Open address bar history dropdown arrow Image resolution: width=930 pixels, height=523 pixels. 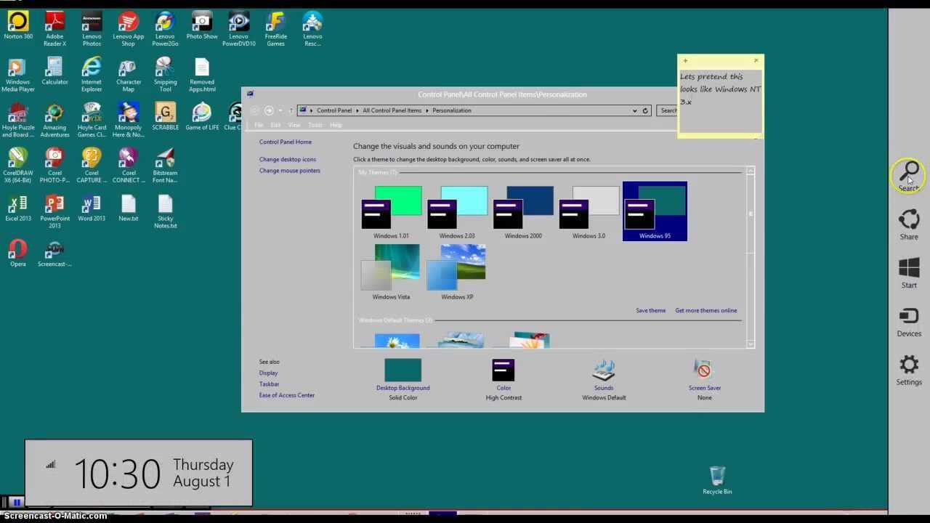[x=634, y=110]
